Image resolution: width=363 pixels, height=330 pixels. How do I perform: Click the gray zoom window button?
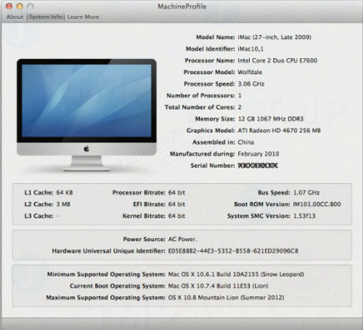tap(30, 6)
